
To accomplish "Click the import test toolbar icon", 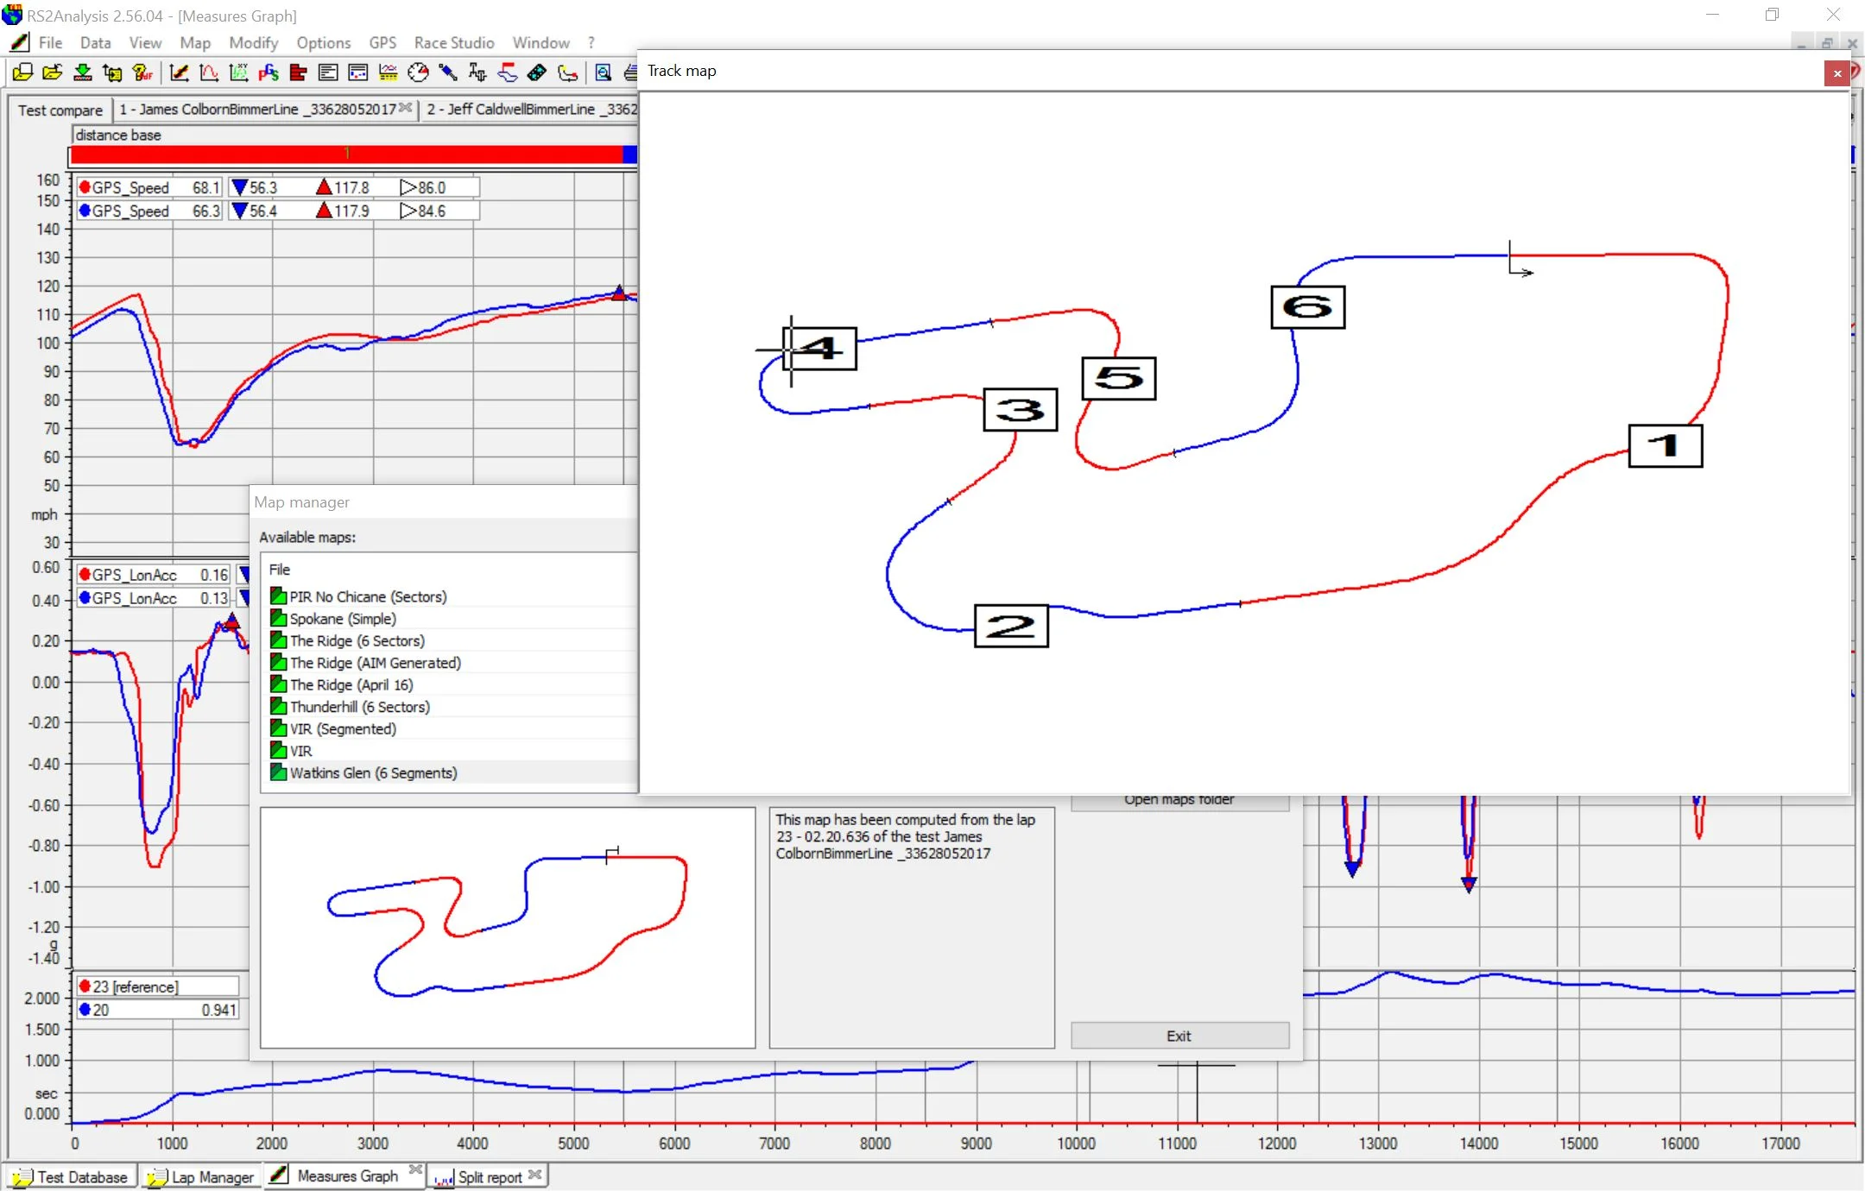I will [x=112, y=72].
